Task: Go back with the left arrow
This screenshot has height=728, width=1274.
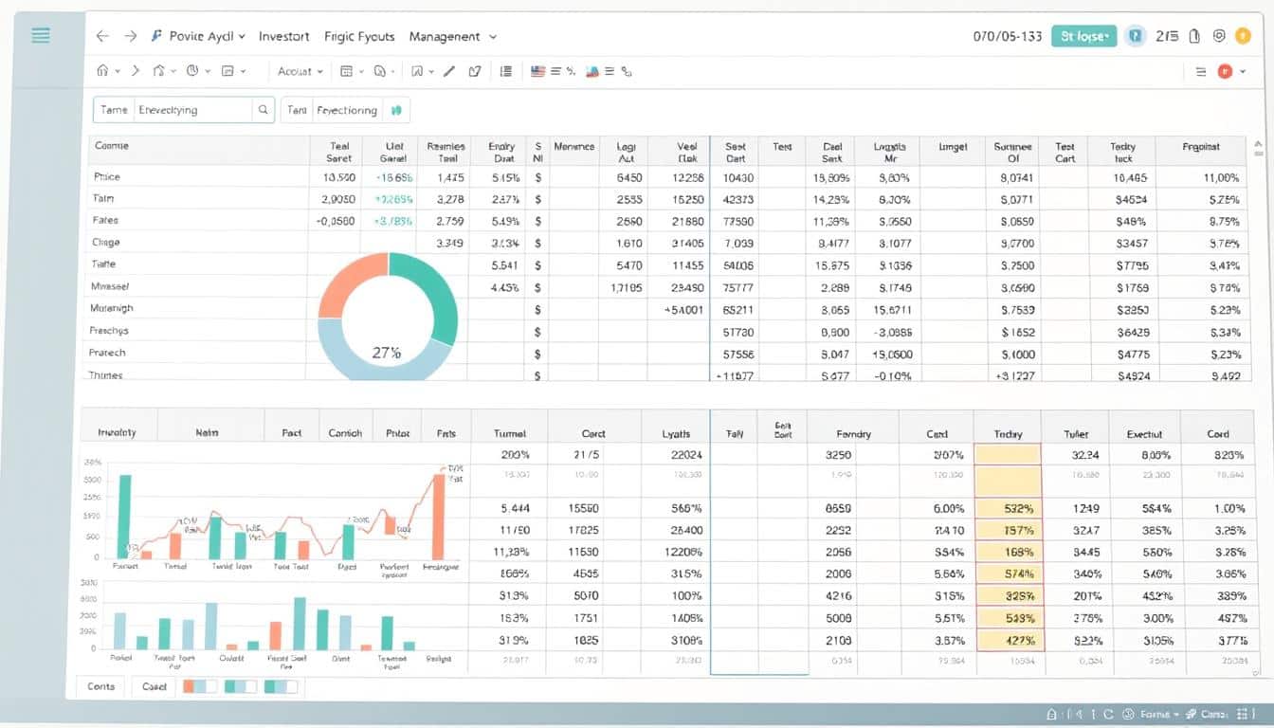Action: click(102, 36)
